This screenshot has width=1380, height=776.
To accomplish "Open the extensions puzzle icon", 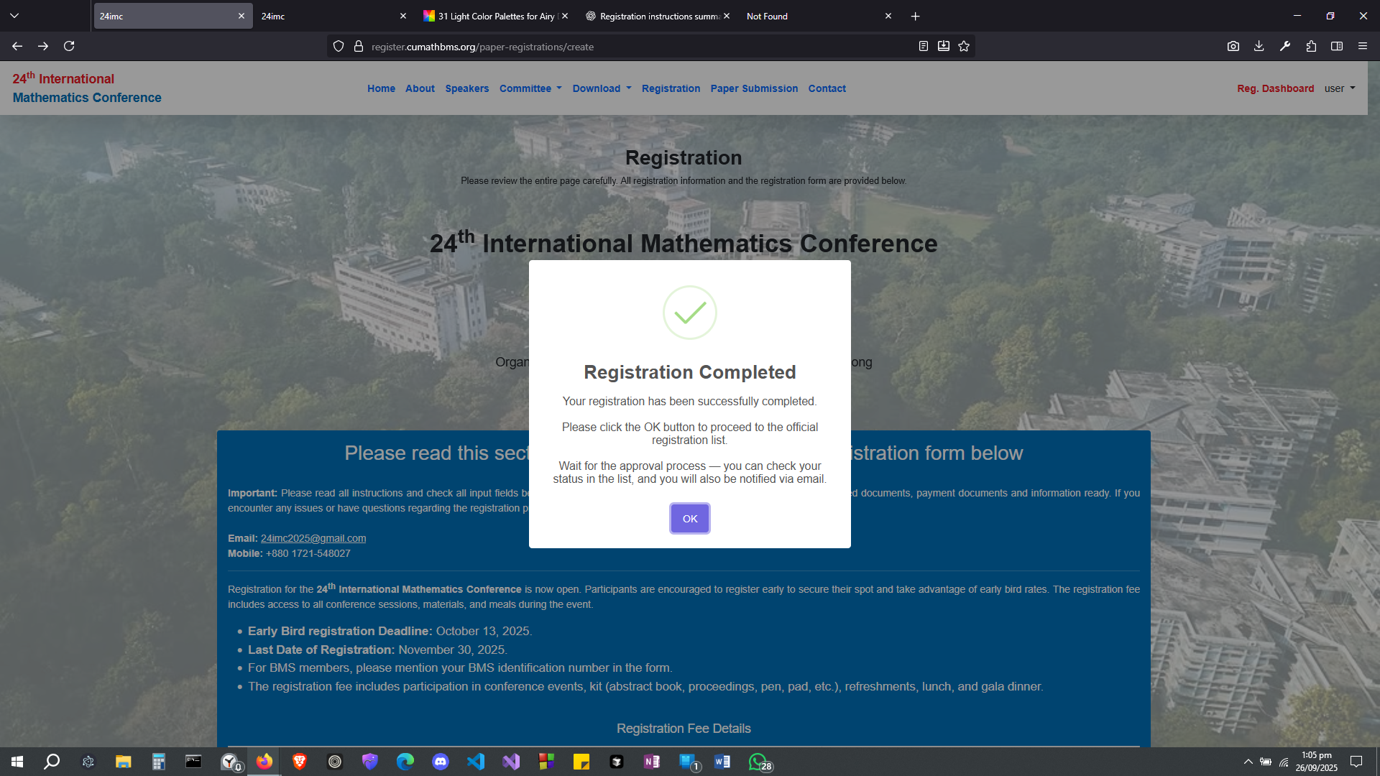I will tap(1311, 46).
